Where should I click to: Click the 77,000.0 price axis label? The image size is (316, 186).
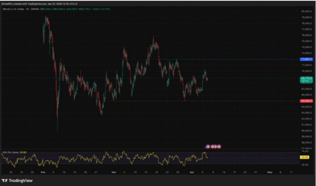[306, 29]
